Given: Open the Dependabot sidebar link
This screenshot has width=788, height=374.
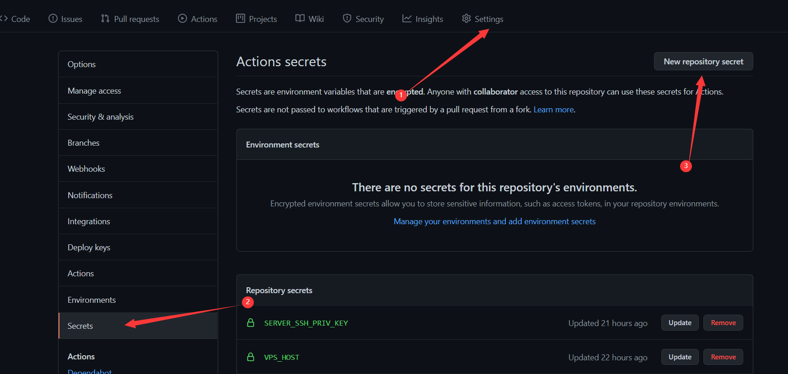Looking at the screenshot, I should 90,371.
